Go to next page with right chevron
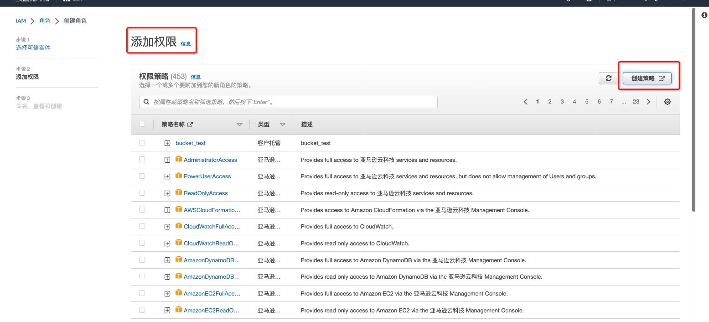 648,102
